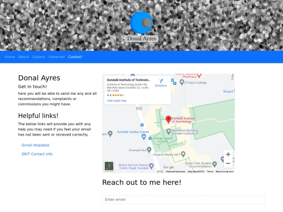Zoom out on the map with minus button
Viewport: 283px width, 212px height.
(x=228, y=163)
